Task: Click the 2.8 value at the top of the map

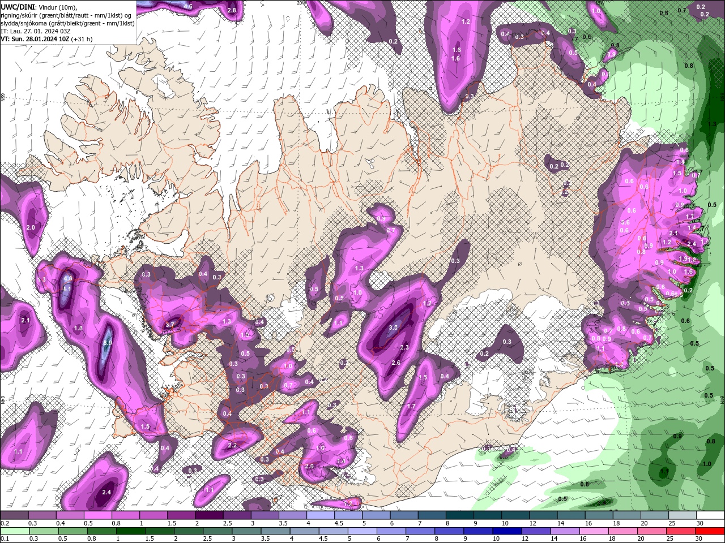Action: pos(231,10)
